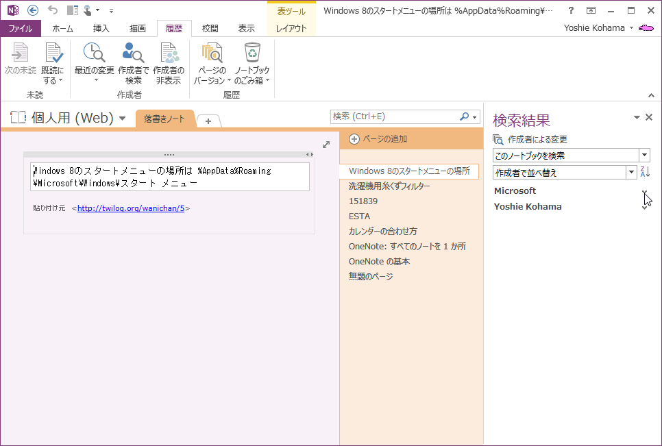Click ページの追加 to add a page
The width and height of the screenshot is (662, 446).
pyautogui.click(x=378, y=139)
